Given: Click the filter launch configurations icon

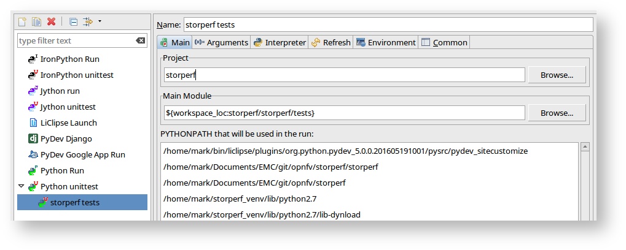Looking at the screenshot, I should pos(87,21).
